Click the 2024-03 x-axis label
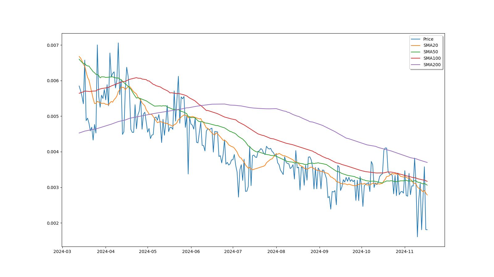 [x=62, y=251]
